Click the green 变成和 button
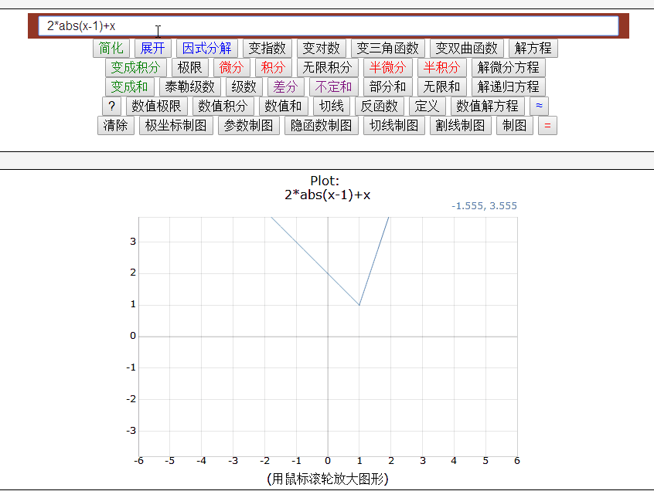 (129, 87)
